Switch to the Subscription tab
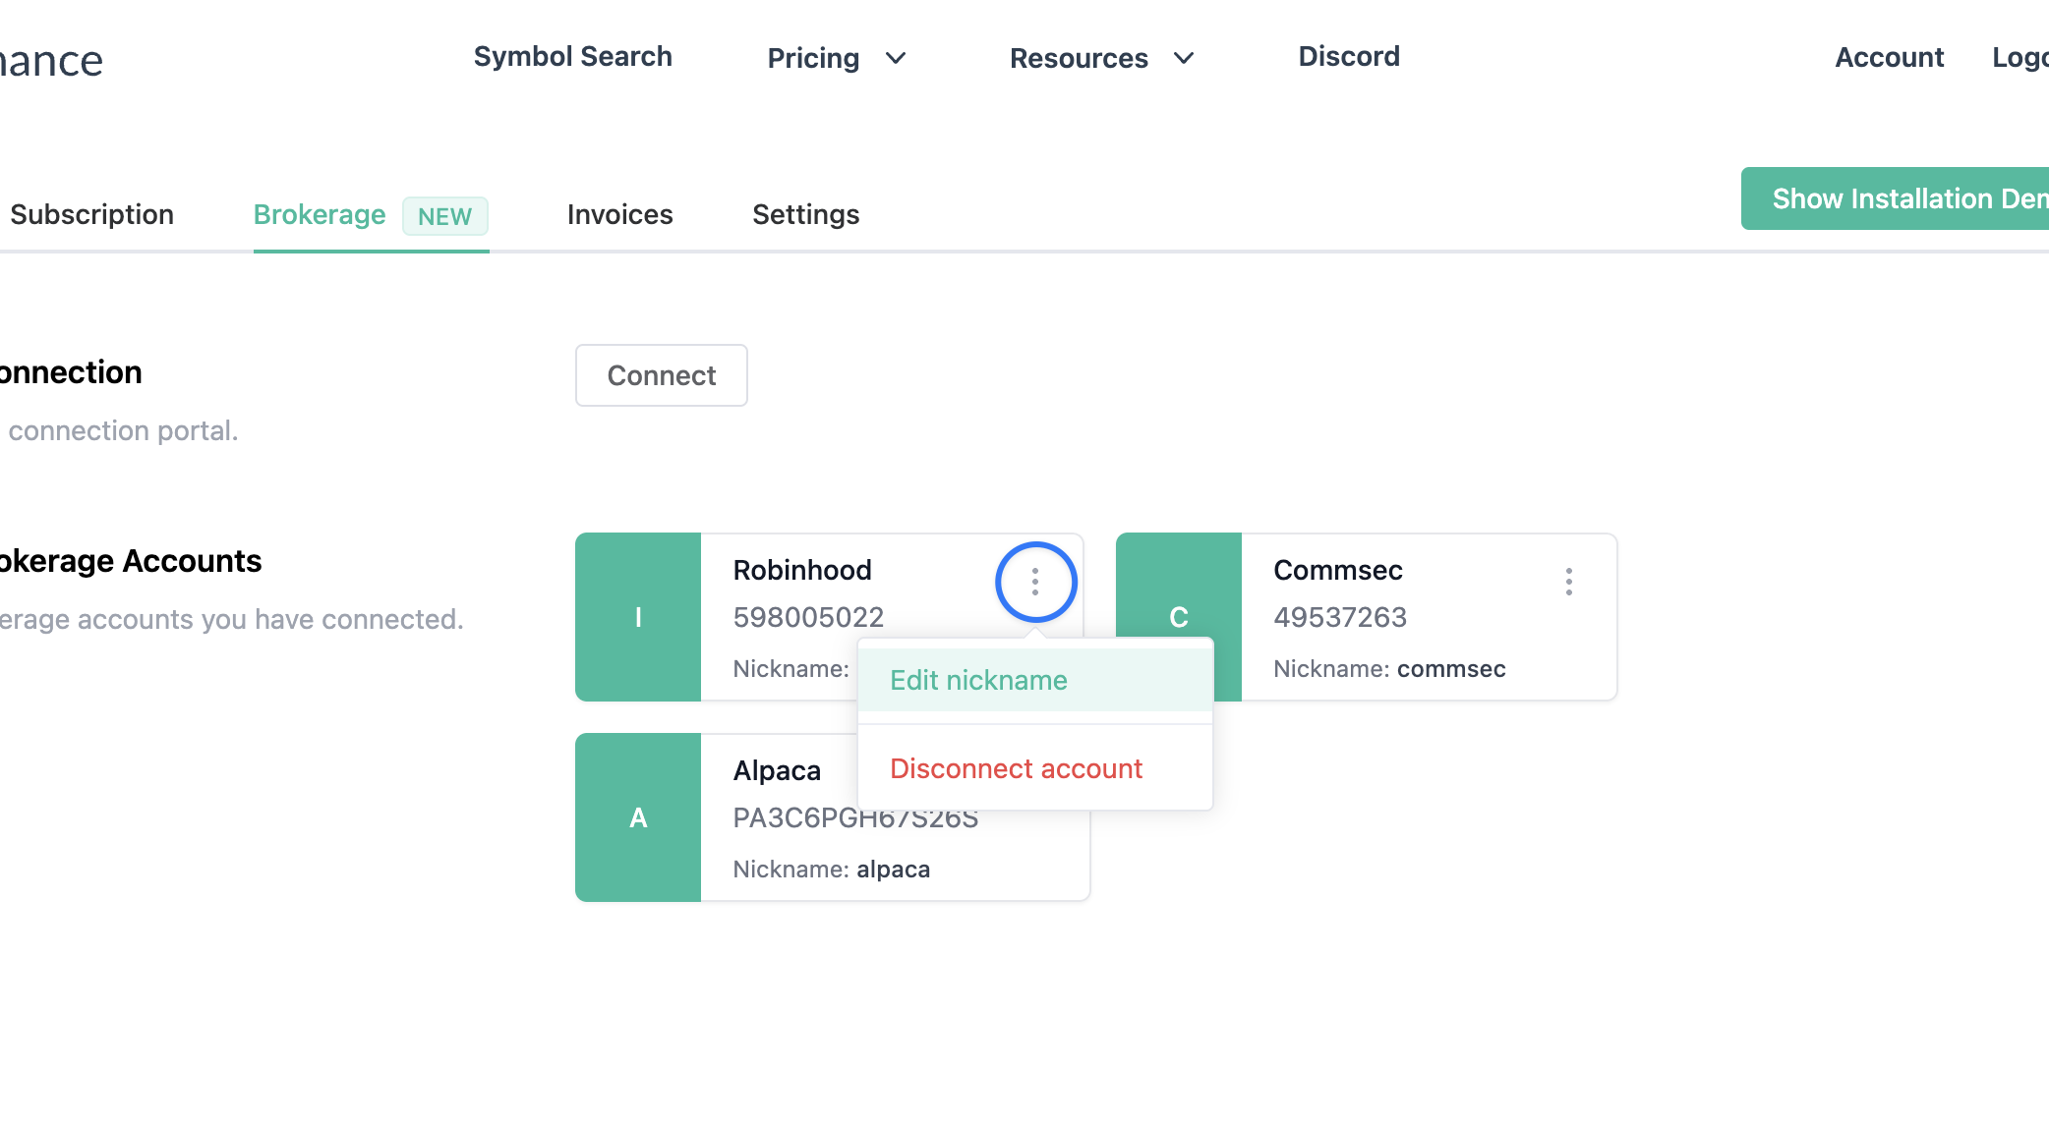Viewport: 2049px width, 1124px height. pos(91,214)
